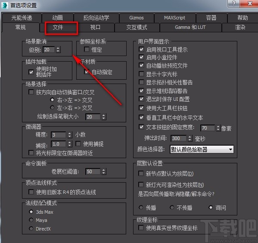Enable 新节点默认为按层 checkbox
258x243 pixels.
(x=141, y=173)
